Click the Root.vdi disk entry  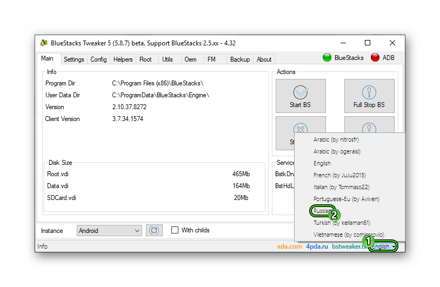(58, 174)
